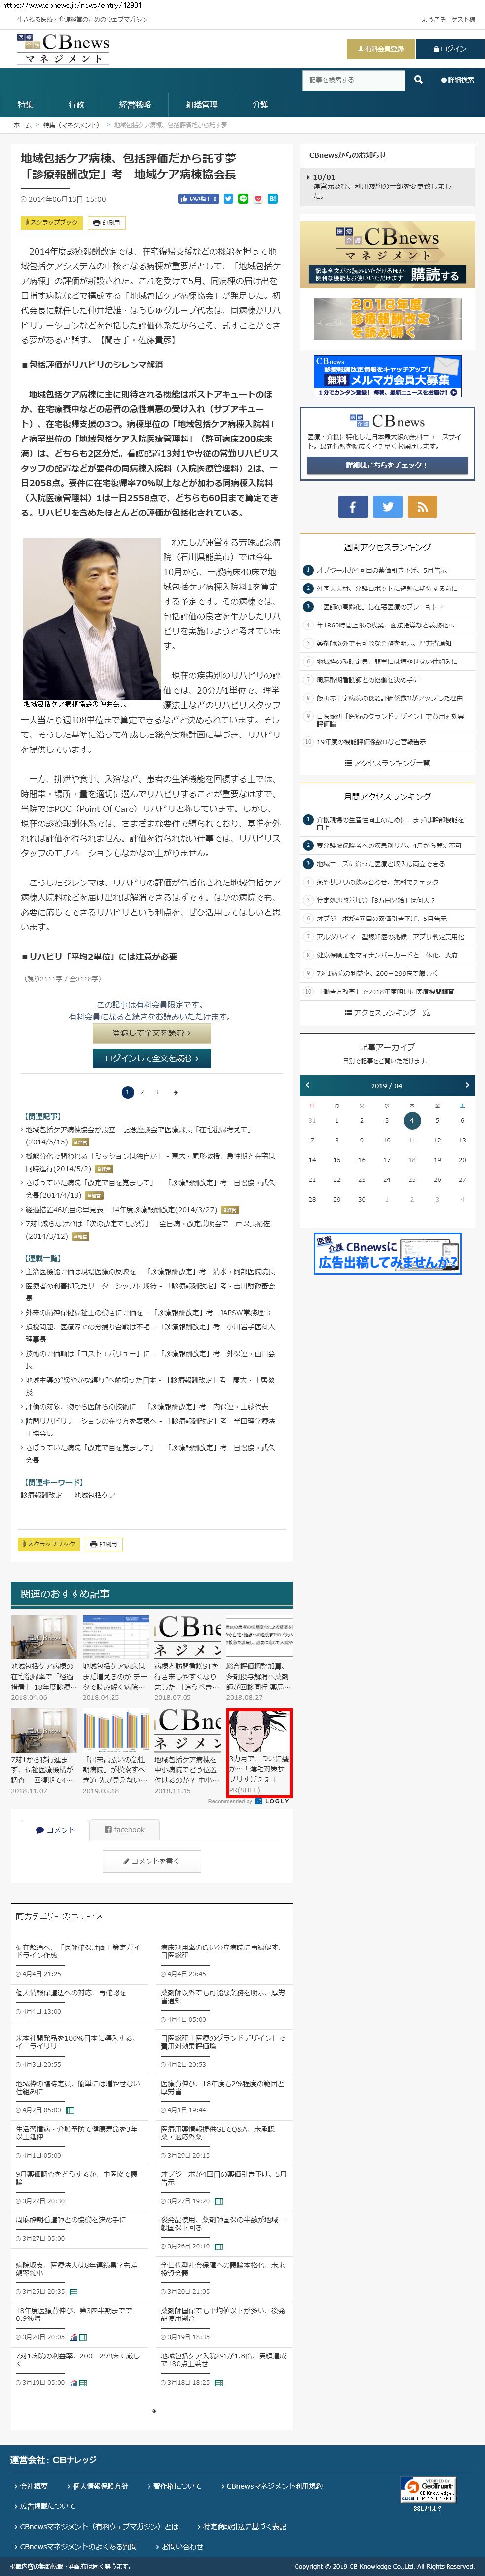Open sidebar orange RSS feed icon
Image resolution: width=485 pixels, height=2576 pixels.
pos(422,507)
